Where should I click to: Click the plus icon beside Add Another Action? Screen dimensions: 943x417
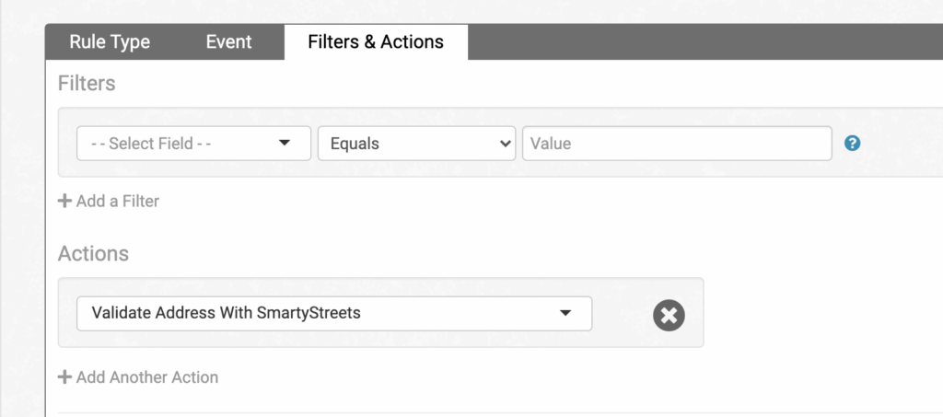64,377
